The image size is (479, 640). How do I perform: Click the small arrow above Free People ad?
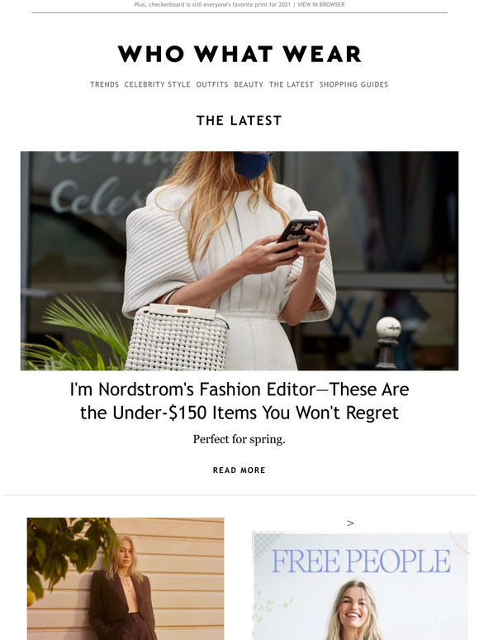coord(350,523)
